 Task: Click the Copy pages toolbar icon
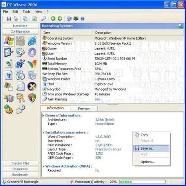coord(25,18)
